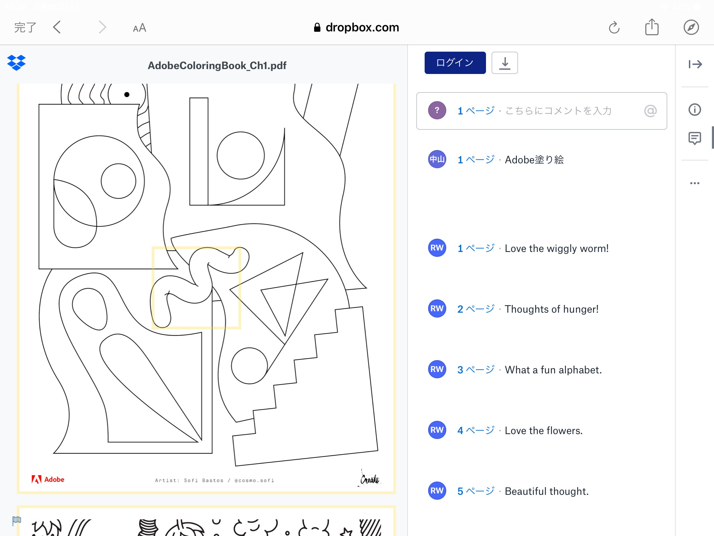Image resolution: width=714 pixels, height=536 pixels.
Task: Go back with the left chevron
Action: pos(57,27)
